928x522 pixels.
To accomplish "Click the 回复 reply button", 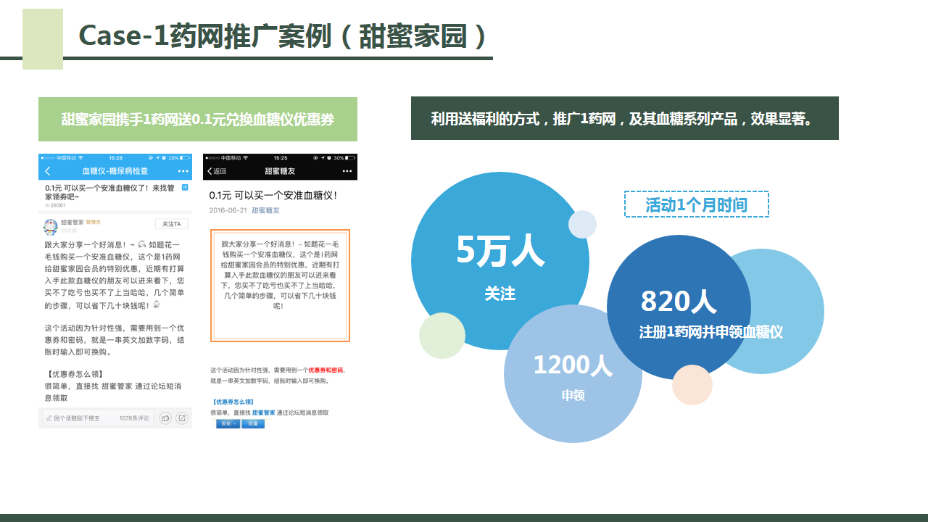I will [x=253, y=423].
